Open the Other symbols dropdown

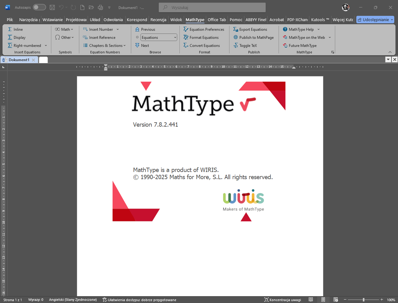64,38
